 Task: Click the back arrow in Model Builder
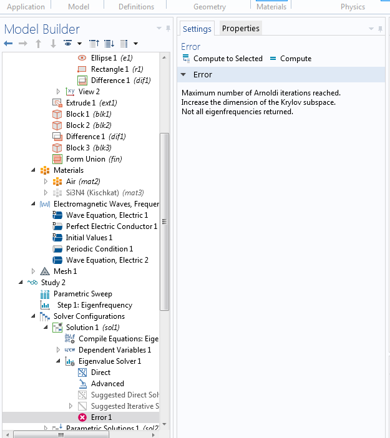coord(8,43)
